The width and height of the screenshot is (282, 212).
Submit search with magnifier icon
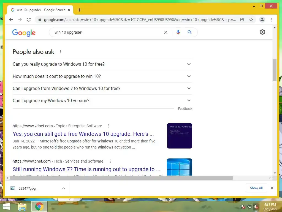(x=189, y=32)
